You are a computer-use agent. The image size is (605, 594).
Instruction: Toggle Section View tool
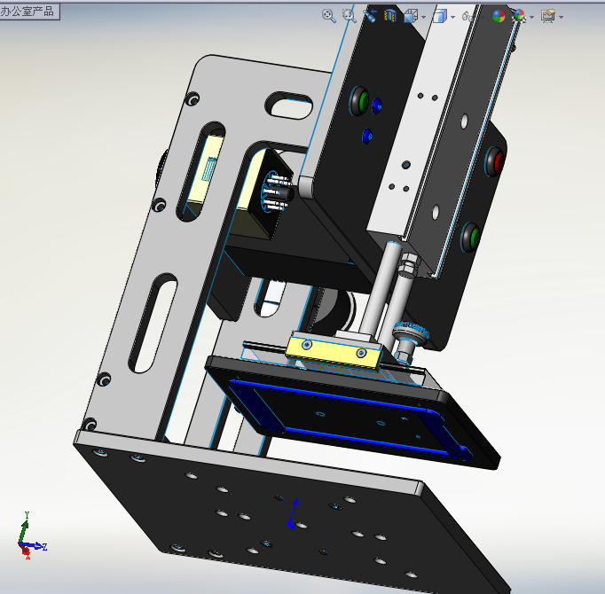pos(390,16)
